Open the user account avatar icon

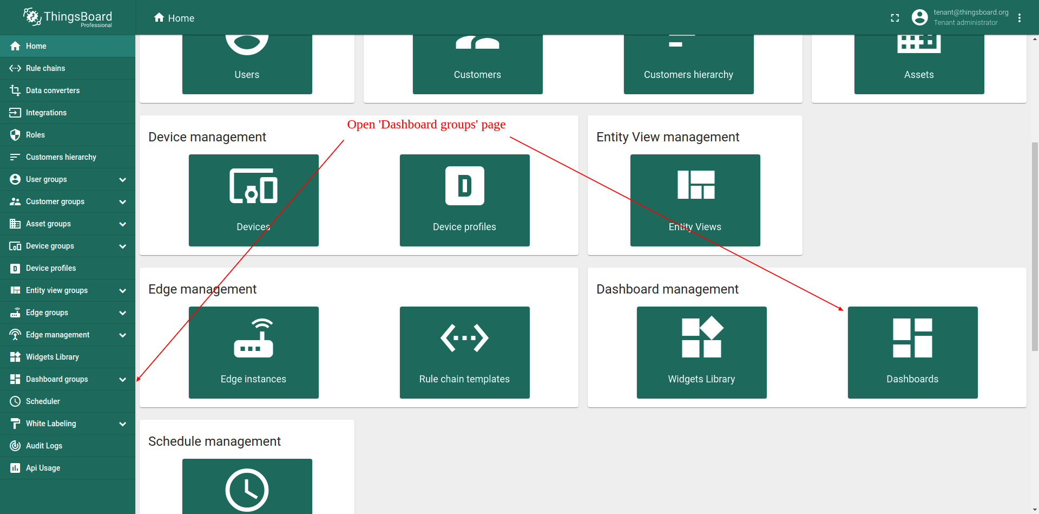tap(919, 17)
